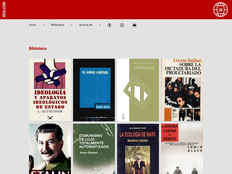Open the Stalin book cover
Screen dimensions: 232x174
[x=50, y=149]
